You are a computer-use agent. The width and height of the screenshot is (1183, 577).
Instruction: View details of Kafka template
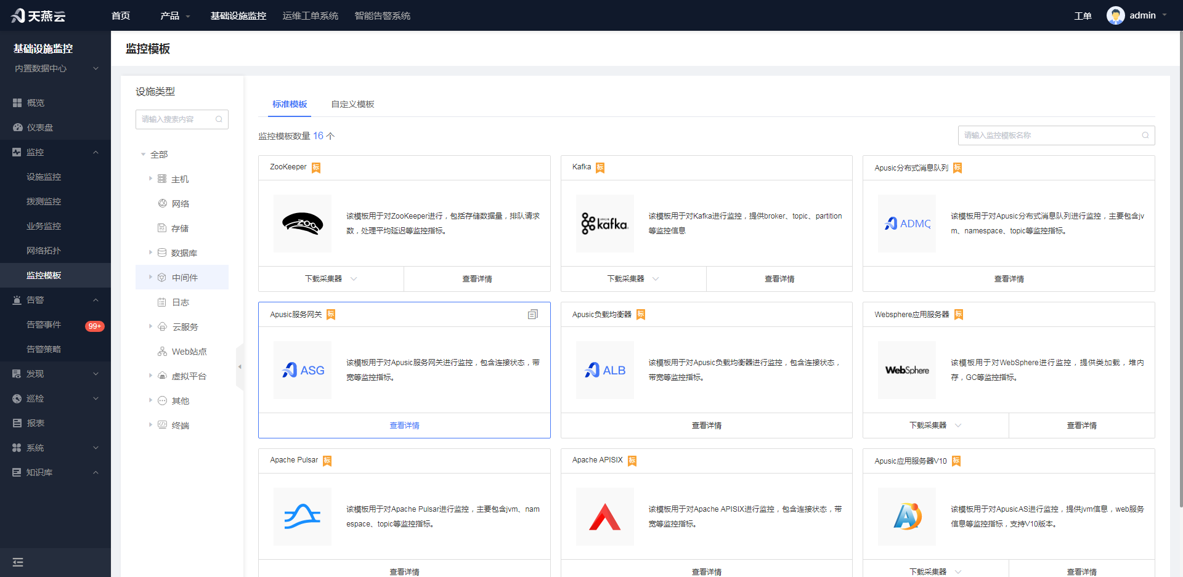pyautogui.click(x=779, y=279)
